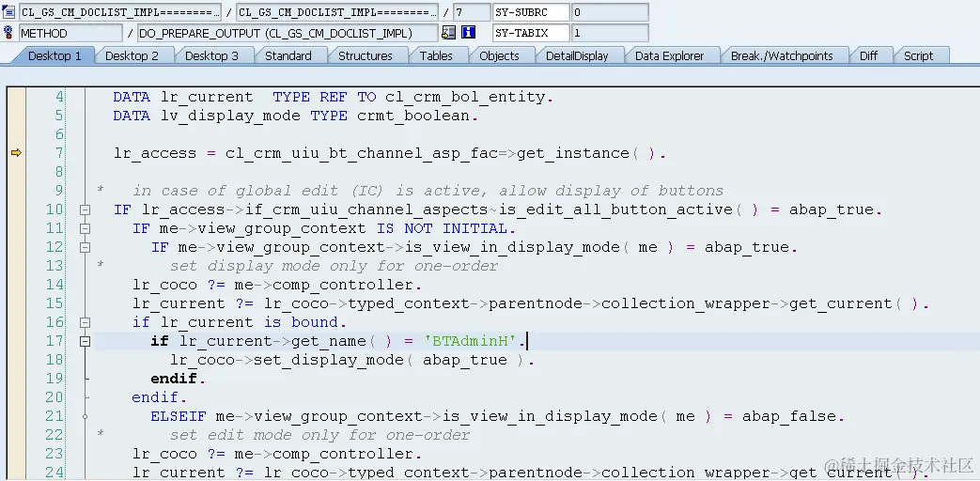Switch to the Desktop 1 tab
Viewport: 980px width, 481px height.
[55, 56]
